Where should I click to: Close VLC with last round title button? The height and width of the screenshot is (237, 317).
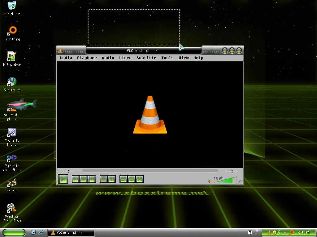[x=239, y=50]
